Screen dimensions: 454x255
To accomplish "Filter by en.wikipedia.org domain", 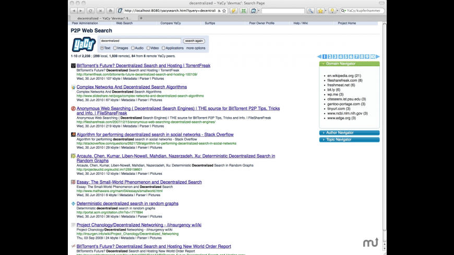I will point(344,75).
